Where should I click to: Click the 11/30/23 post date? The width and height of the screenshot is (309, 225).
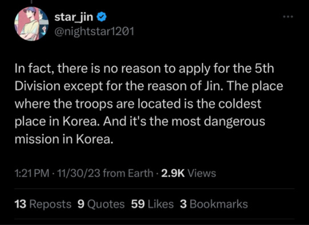coord(78,173)
